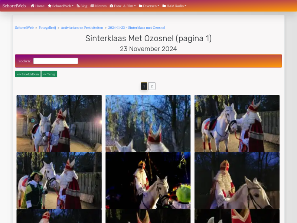The height and width of the screenshot is (223, 297).
Task: Click the SchorelWeb brand logo text
Action: click(x=14, y=6)
